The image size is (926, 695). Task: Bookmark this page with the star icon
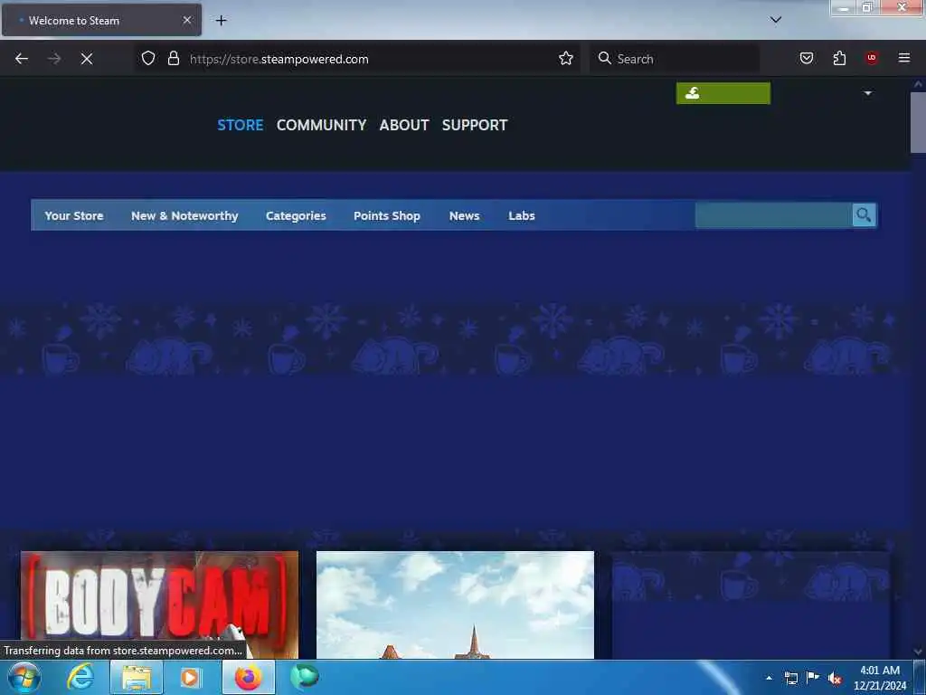pos(566,59)
